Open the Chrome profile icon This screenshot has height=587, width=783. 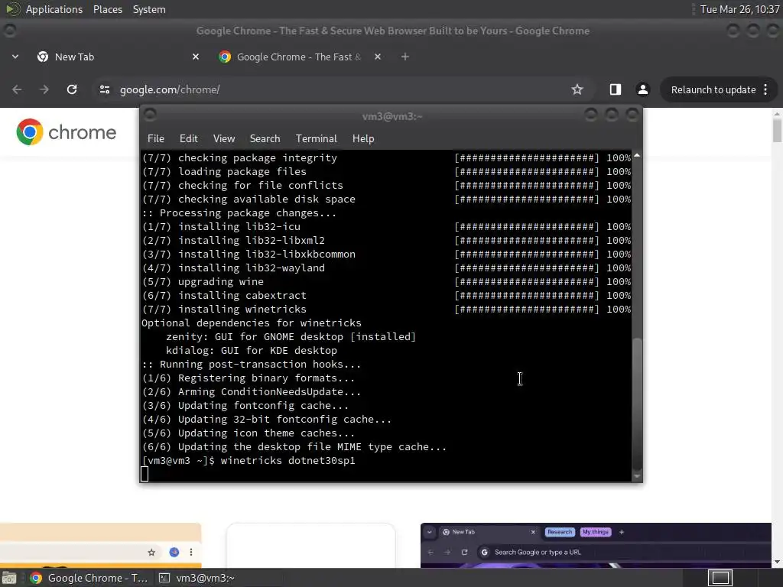click(642, 89)
